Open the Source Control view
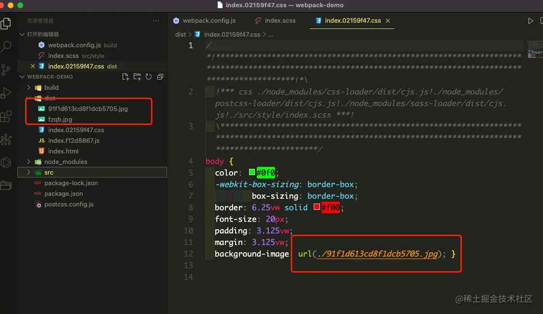This screenshot has width=543, height=314. coord(6,69)
